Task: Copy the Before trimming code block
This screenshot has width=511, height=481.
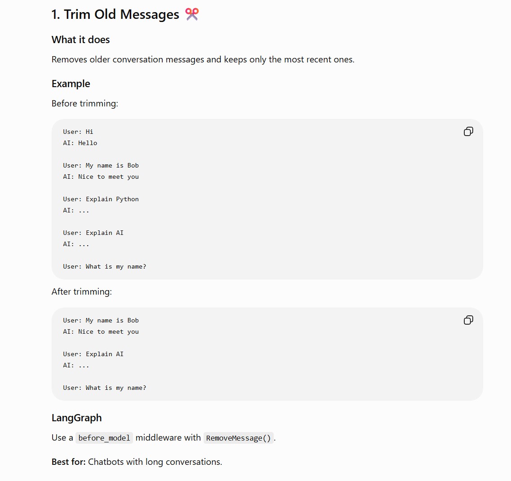Action: [468, 132]
